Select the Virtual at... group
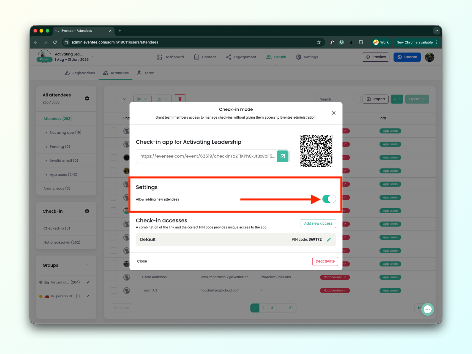This screenshot has width=472, height=354. click(x=62, y=282)
